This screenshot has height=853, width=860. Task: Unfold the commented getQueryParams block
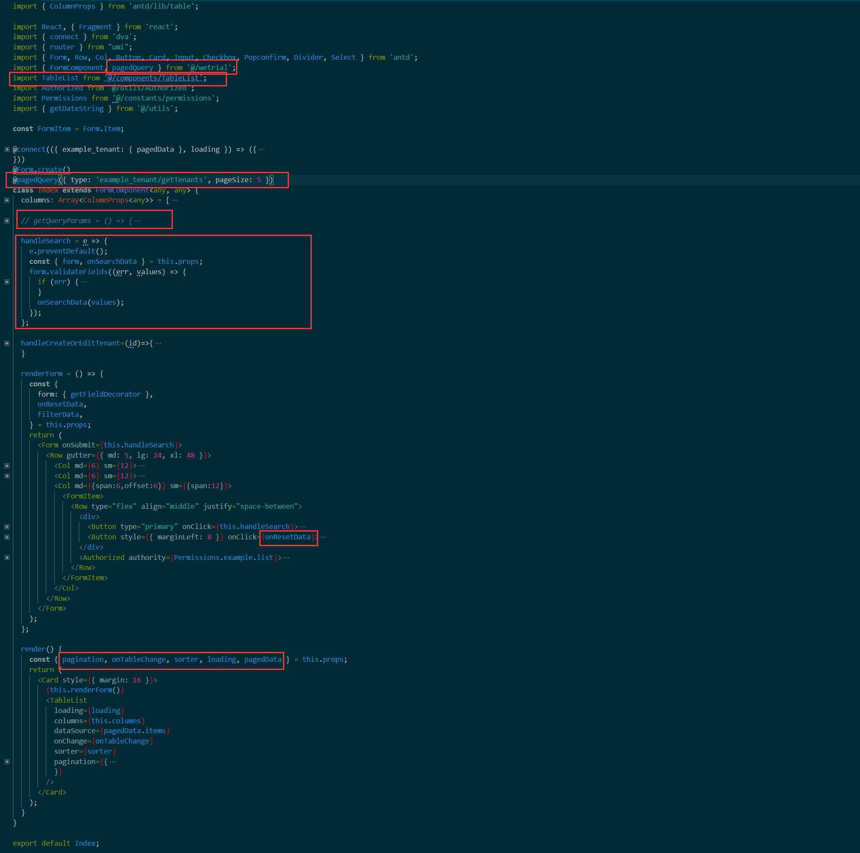click(7, 220)
